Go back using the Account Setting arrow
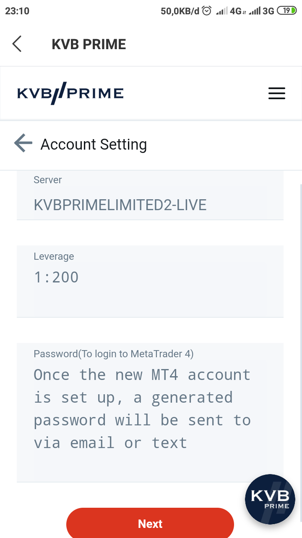Viewport: 302px width, 538px height. tap(23, 143)
